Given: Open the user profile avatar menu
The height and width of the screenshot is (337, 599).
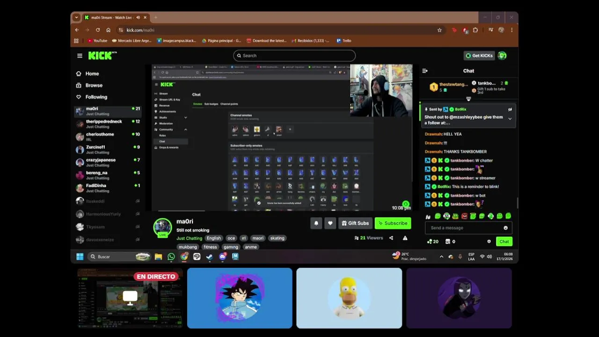Looking at the screenshot, I should pos(502,56).
